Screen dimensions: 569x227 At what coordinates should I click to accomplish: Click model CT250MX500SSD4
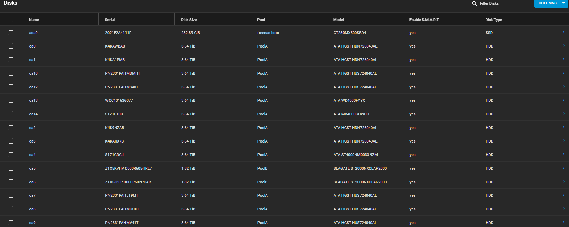(350, 33)
